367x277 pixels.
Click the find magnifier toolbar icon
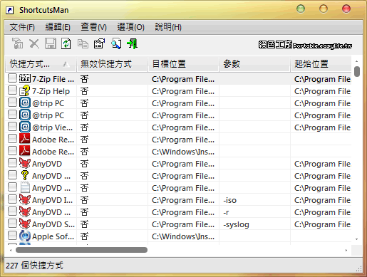tap(116, 43)
